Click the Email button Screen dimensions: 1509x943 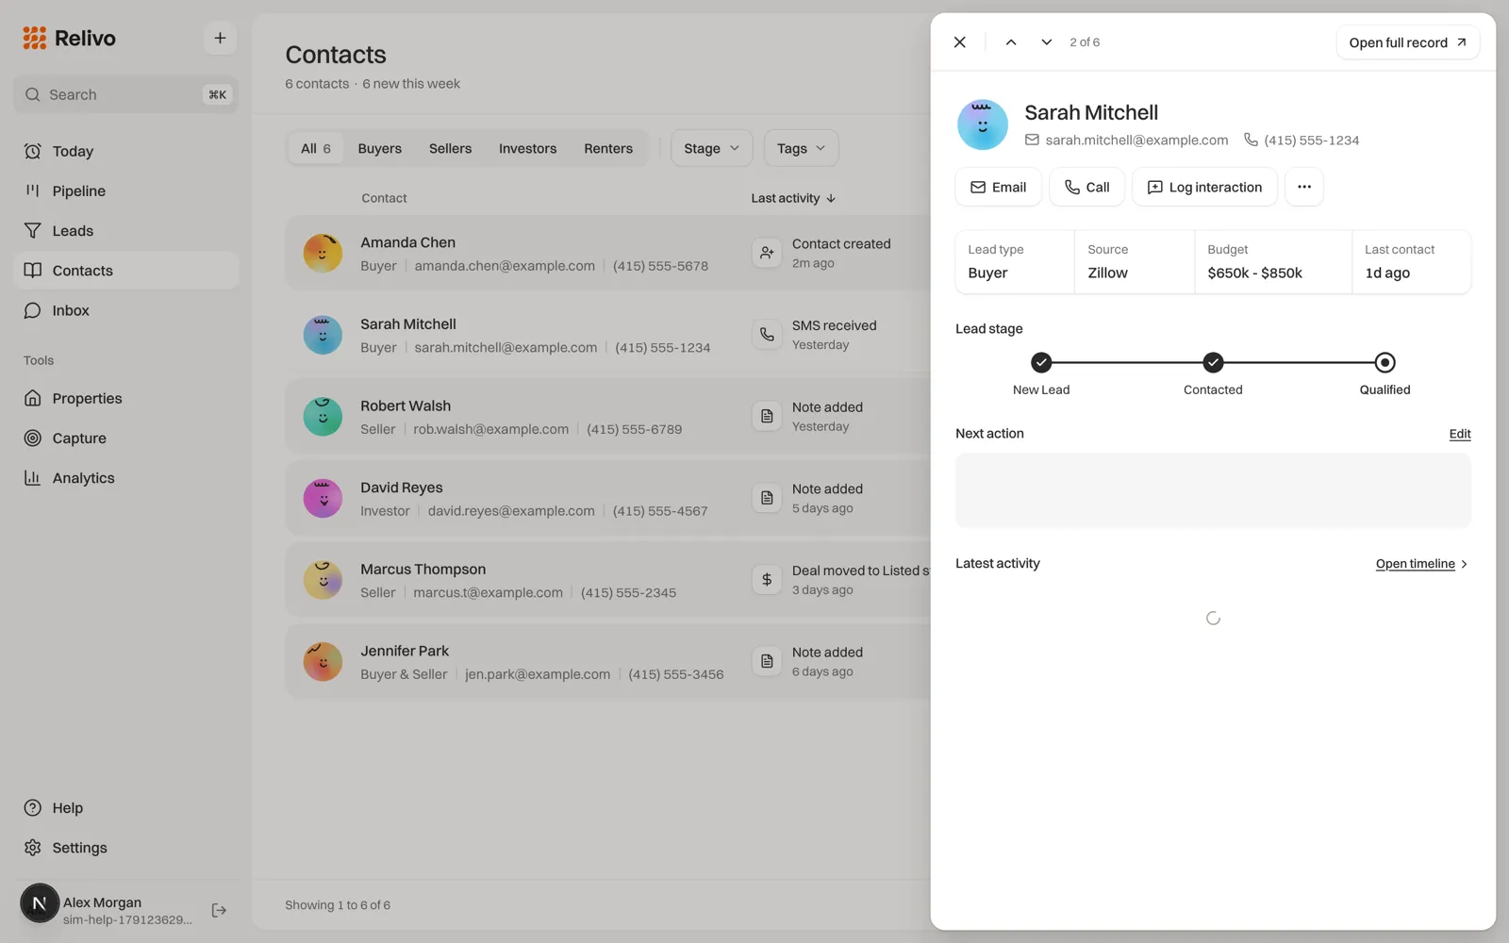pos(999,187)
